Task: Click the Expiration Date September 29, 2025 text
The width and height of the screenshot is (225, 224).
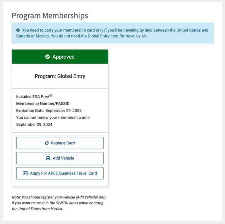Action: [x=49, y=111]
